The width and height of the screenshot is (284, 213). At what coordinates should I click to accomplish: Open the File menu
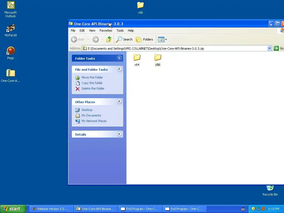click(x=73, y=31)
